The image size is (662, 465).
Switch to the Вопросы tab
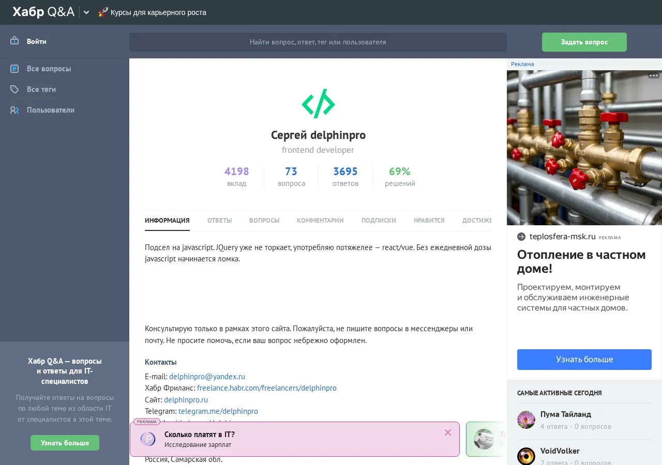264,221
